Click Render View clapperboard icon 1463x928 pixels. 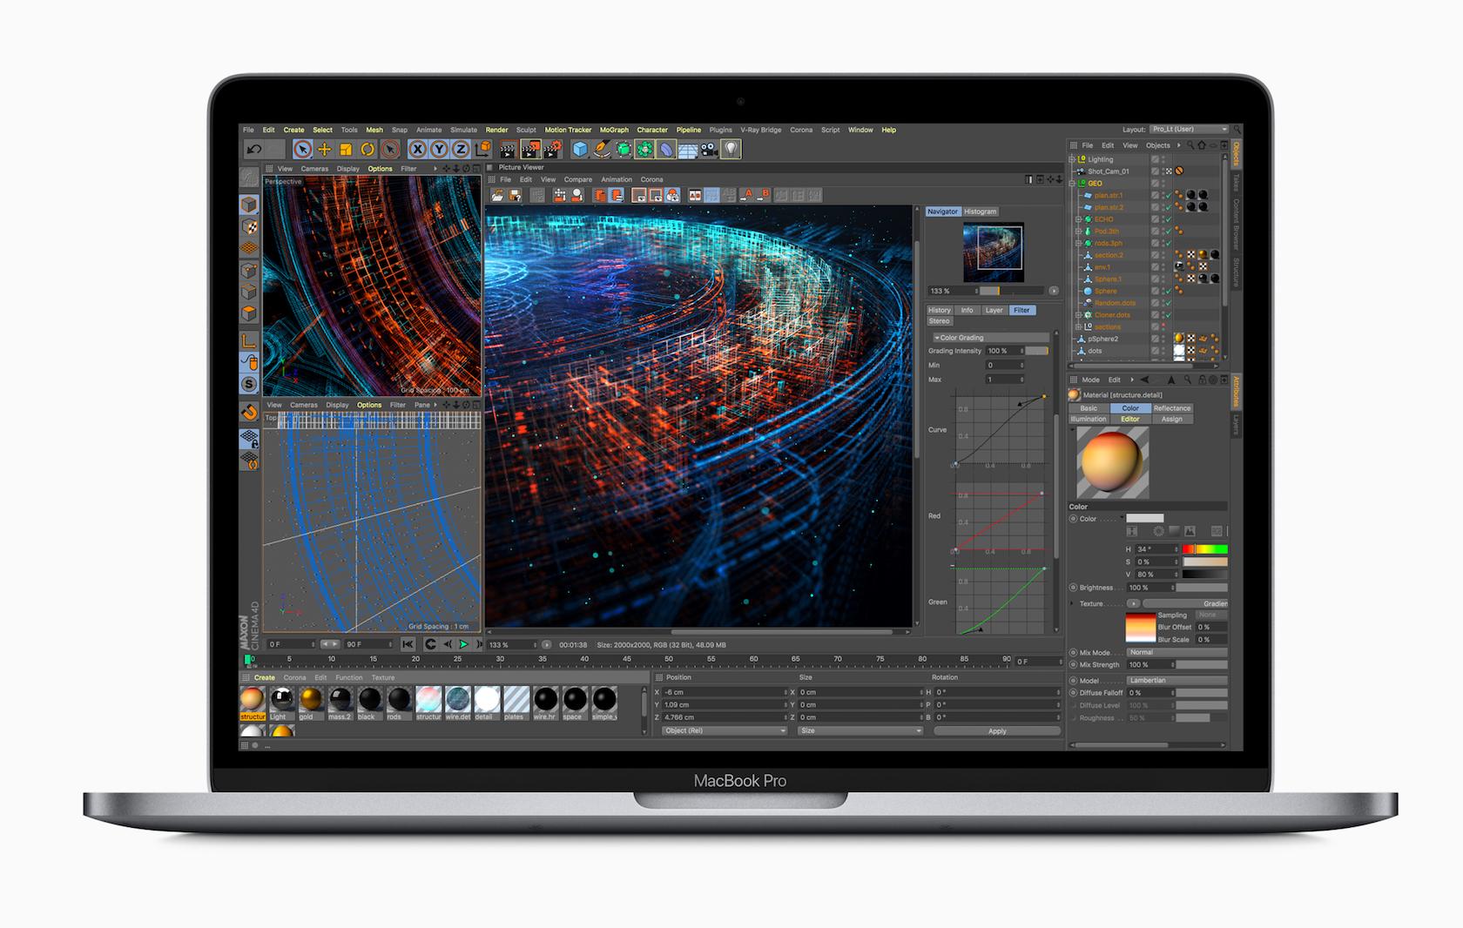click(x=508, y=150)
